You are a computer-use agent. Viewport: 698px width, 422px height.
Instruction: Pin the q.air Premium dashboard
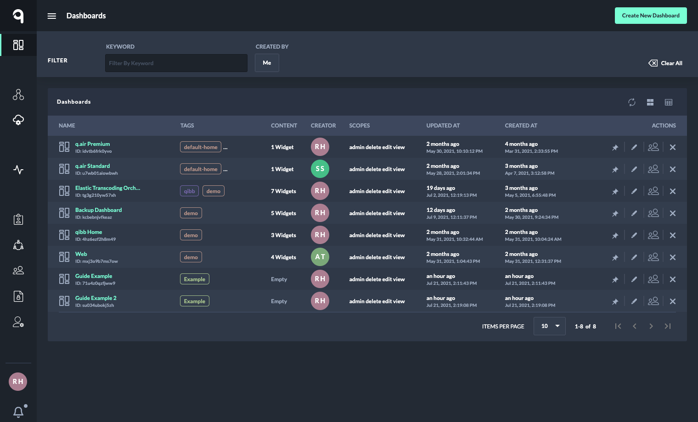615,147
